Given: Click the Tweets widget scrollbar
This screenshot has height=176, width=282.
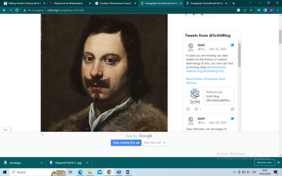Looking at the screenshot, I should (x=239, y=55).
